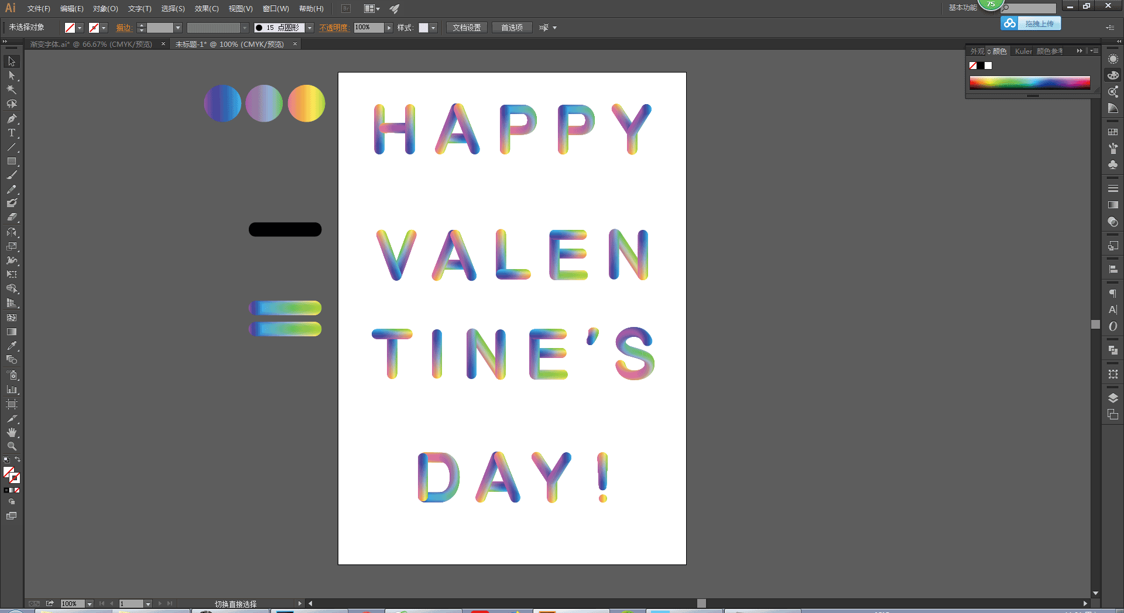Open the Swatches panel grid icon
Screen dimensions: 1124x613
1113,132
